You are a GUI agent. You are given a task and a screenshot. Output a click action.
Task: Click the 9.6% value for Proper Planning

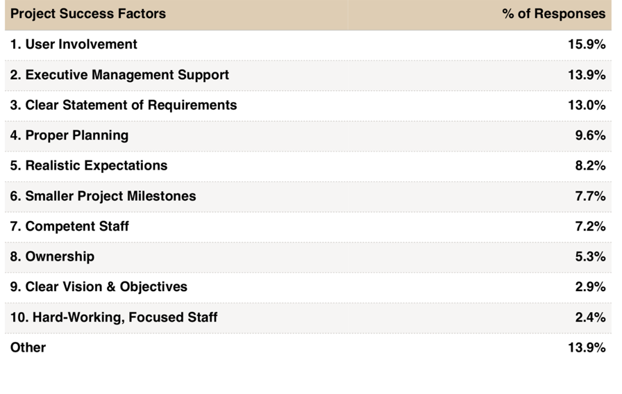(x=590, y=136)
